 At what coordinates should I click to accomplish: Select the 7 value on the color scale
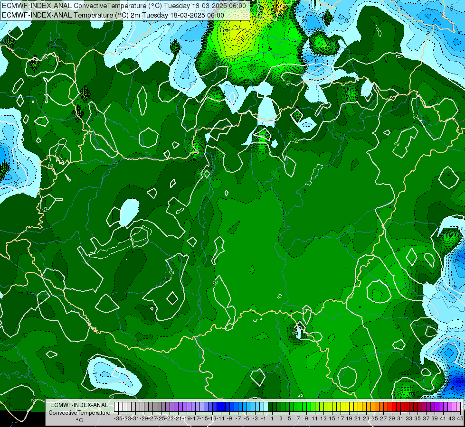click(298, 419)
